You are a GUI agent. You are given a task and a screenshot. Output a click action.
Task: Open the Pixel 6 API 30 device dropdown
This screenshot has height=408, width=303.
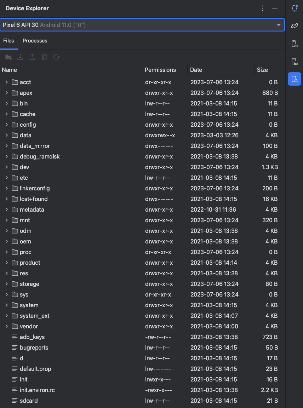(x=142, y=25)
